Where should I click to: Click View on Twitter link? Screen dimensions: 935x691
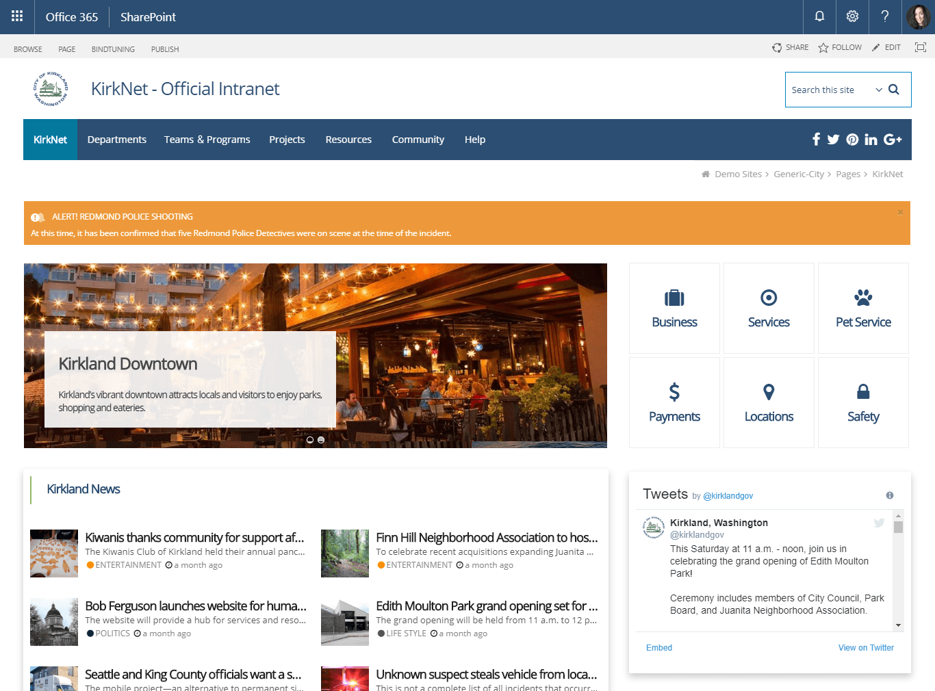pyautogui.click(x=866, y=648)
